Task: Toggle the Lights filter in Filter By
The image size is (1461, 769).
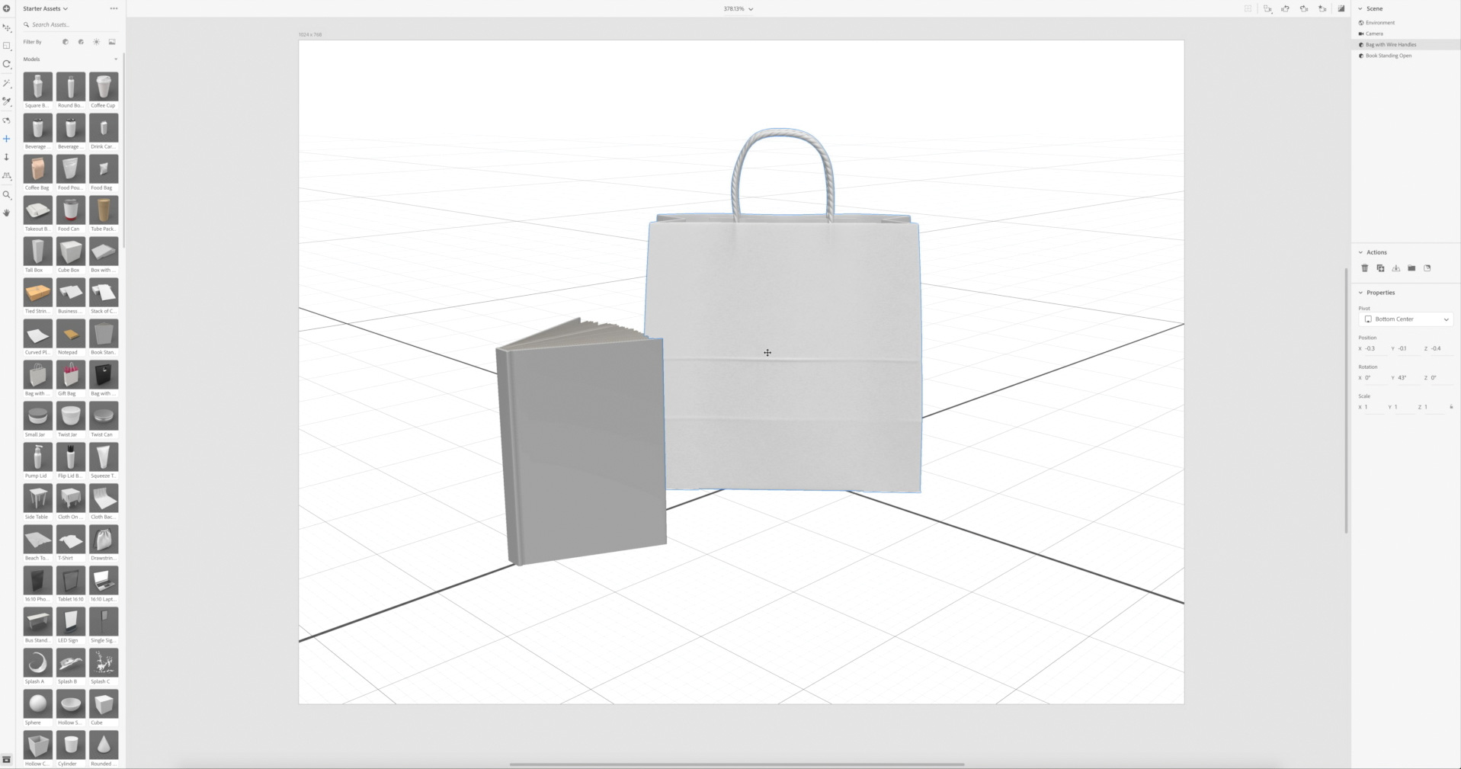Action: click(x=97, y=42)
